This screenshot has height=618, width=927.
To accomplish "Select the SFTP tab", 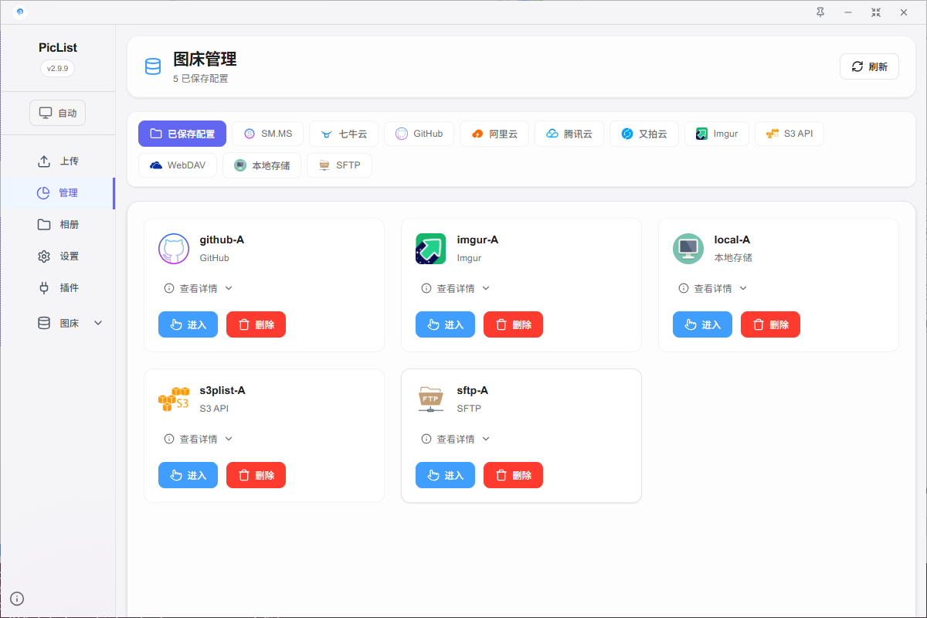I will (x=339, y=165).
